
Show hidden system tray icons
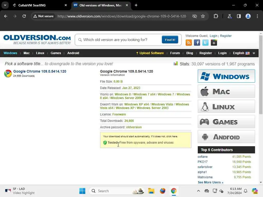[199, 191]
